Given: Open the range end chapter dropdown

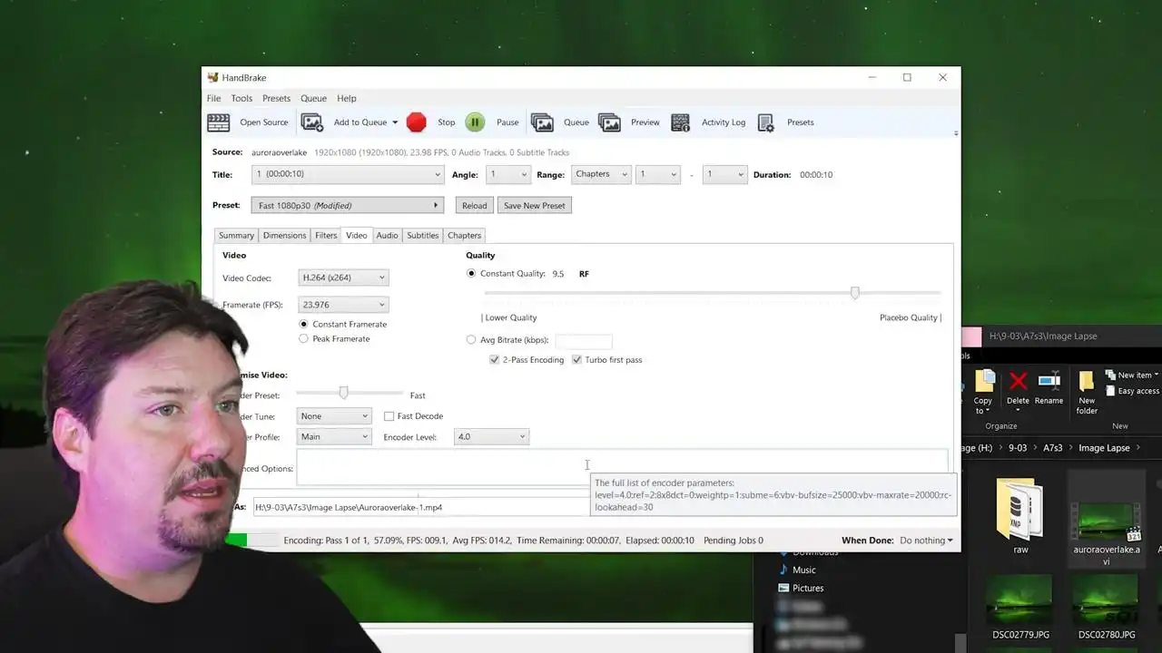Looking at the screenshot, I should [x=724, y=174].
